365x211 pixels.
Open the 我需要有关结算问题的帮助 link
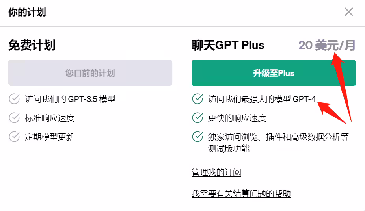point(241,194)
